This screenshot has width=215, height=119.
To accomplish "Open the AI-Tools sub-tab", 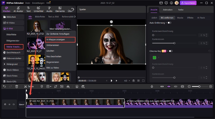I will [201, 18].
